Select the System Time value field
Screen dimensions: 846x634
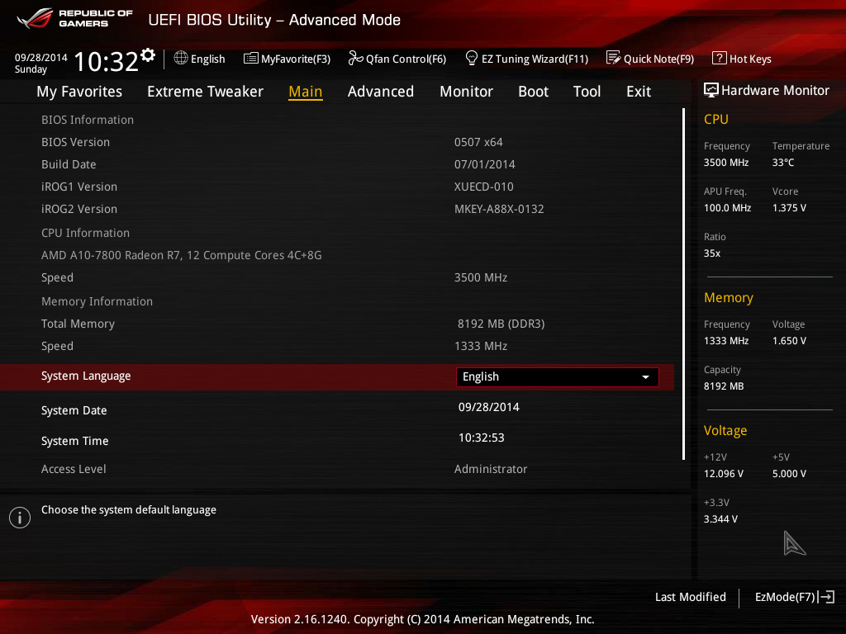(x=482, y=438)
